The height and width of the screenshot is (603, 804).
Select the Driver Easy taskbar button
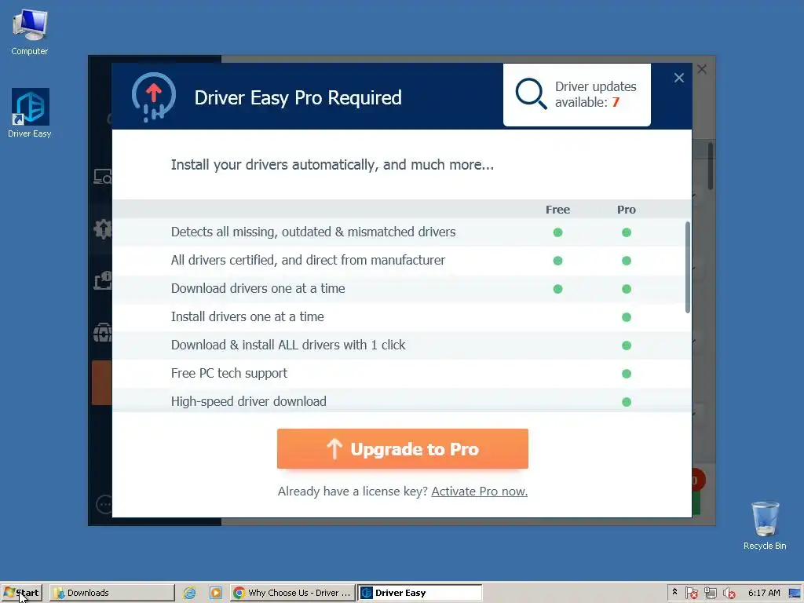tap(420, 593)
